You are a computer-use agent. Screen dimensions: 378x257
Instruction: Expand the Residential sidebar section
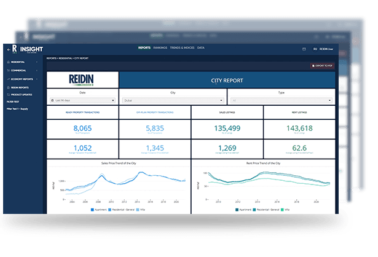[37, 62]
